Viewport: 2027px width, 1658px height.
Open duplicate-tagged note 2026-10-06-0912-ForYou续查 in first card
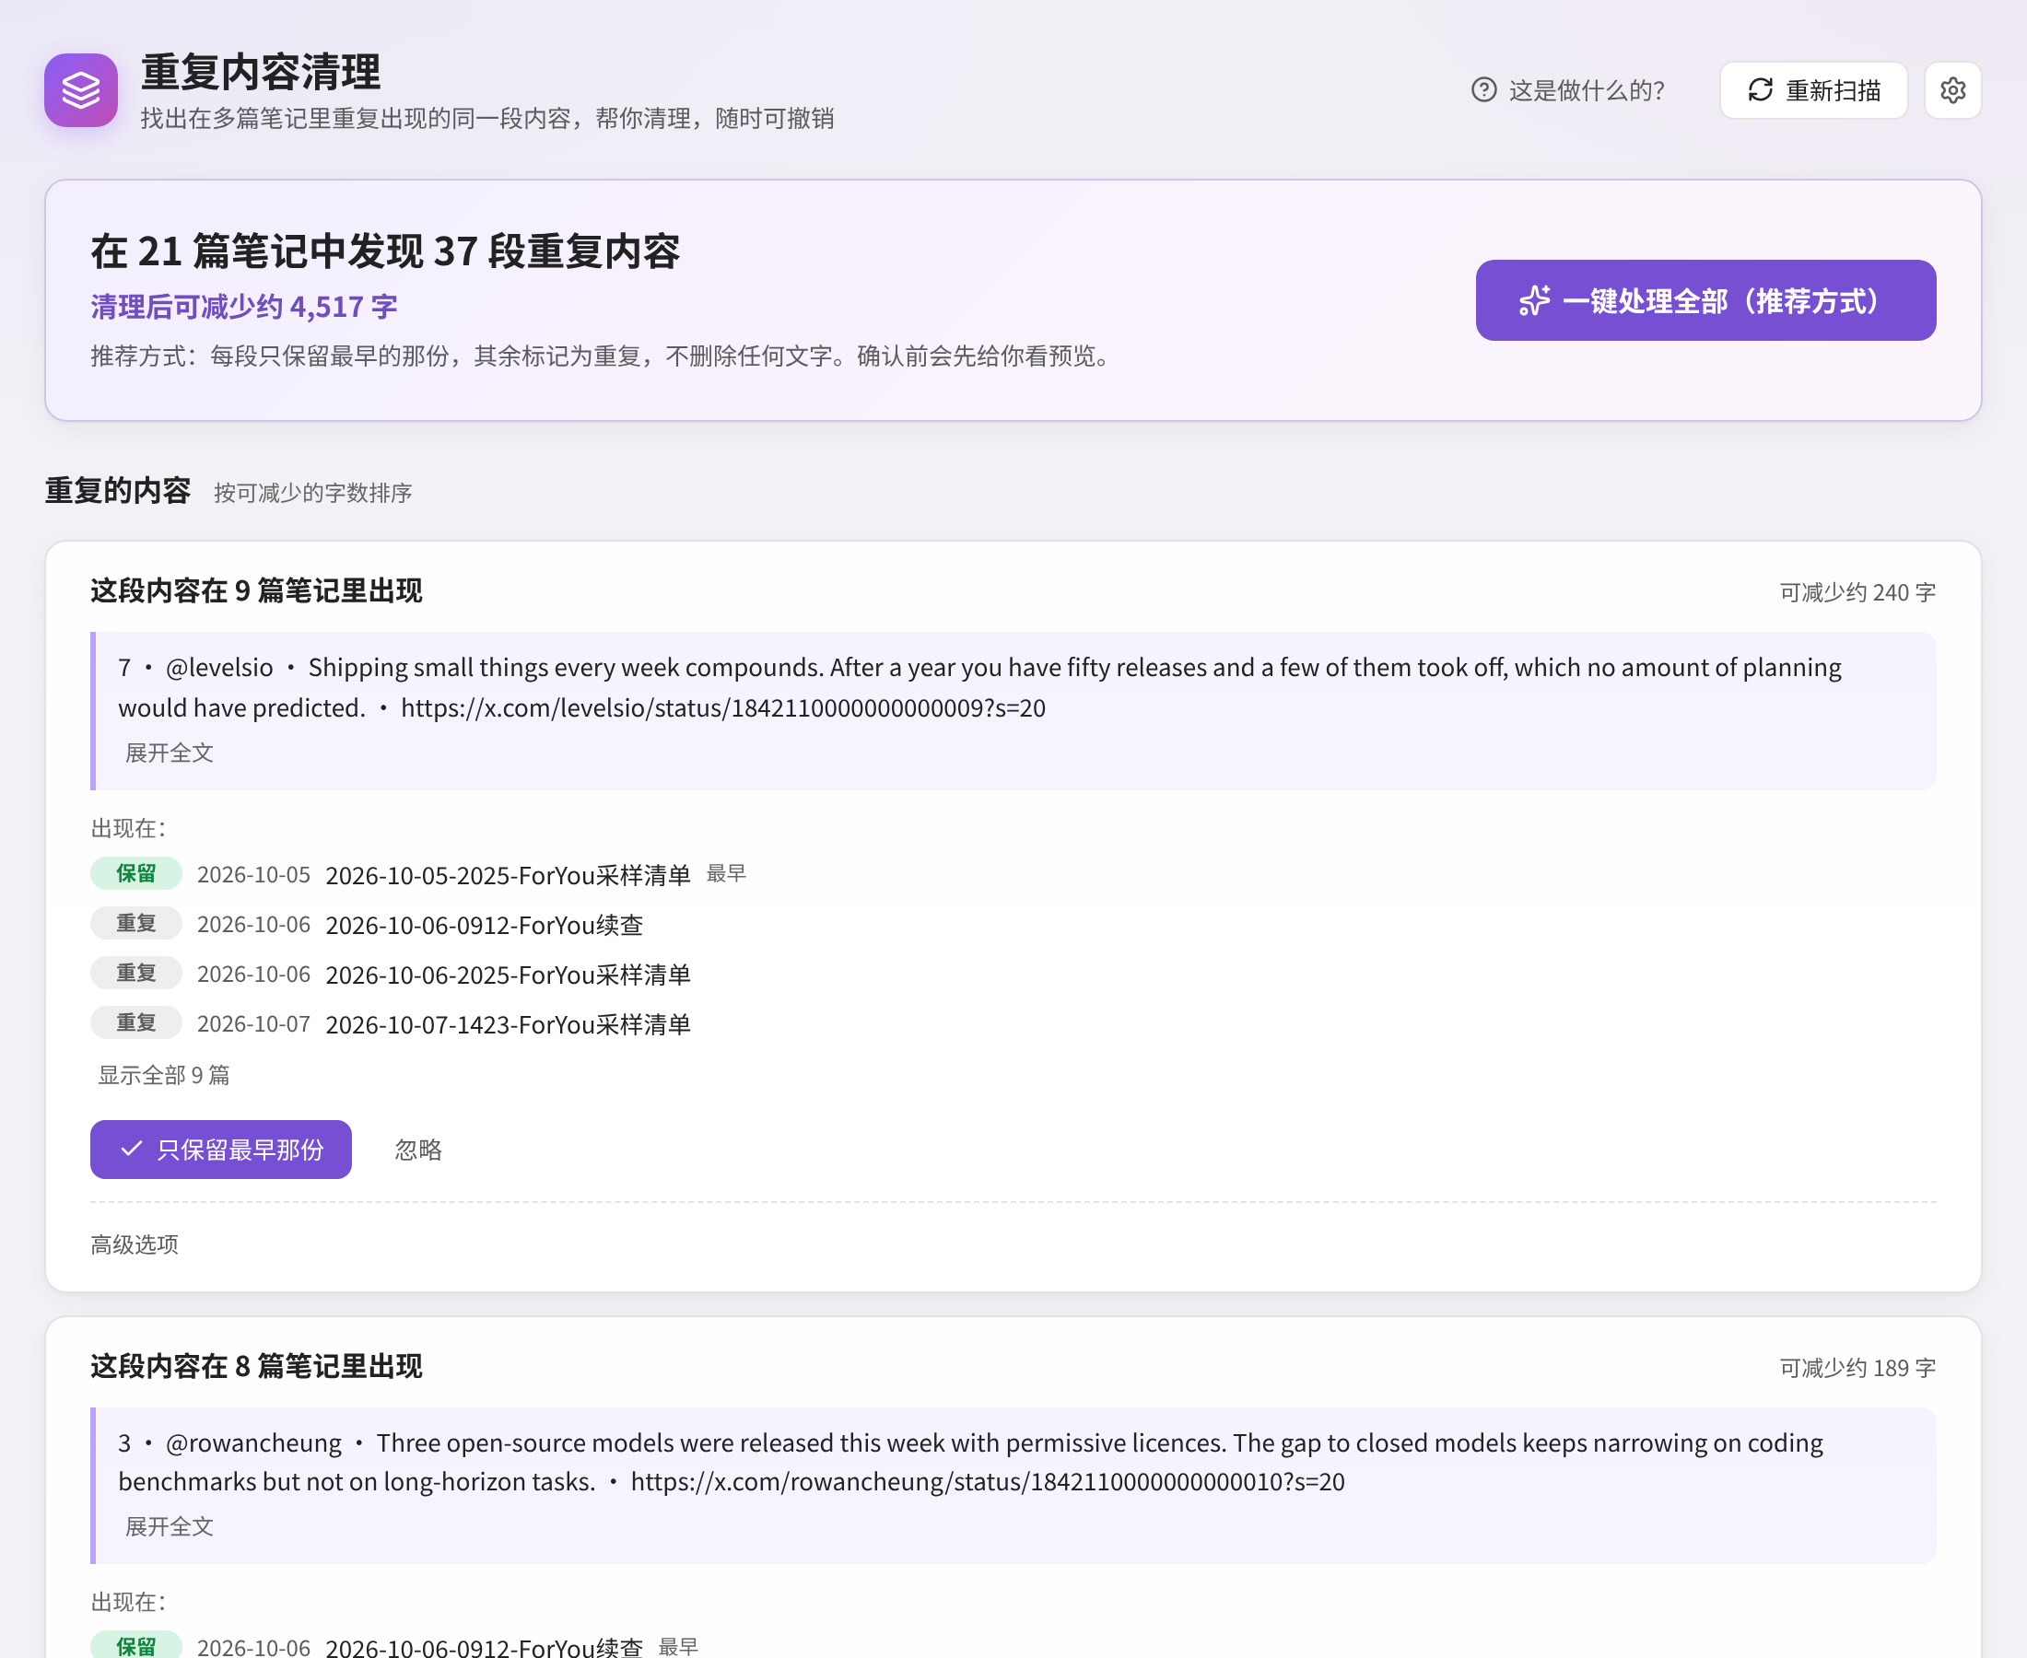click(485, 925)
